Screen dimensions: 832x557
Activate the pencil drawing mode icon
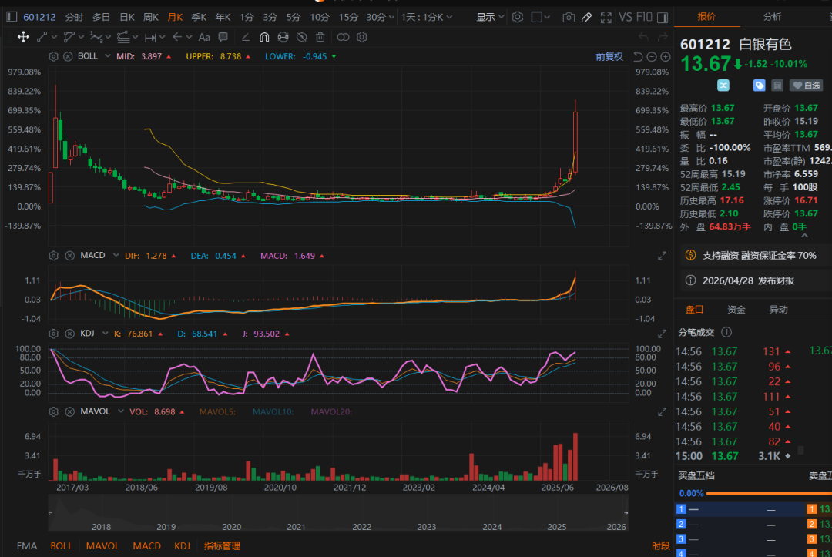tap(586, 18)
